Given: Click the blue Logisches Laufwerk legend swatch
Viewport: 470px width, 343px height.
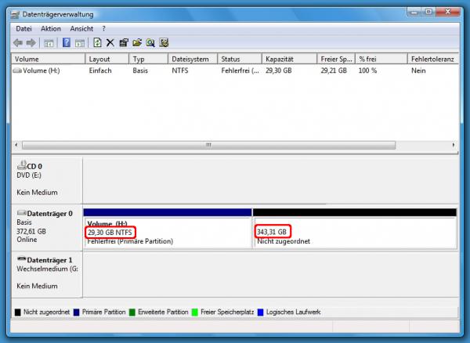Looking at the screenshot, I should 261,312.
